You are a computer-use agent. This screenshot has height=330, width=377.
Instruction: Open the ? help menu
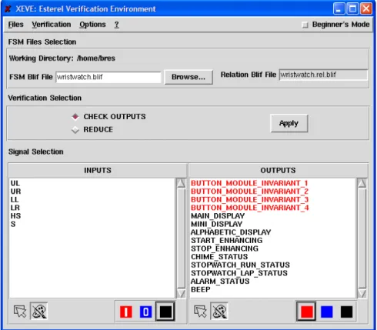coord(116,25)
